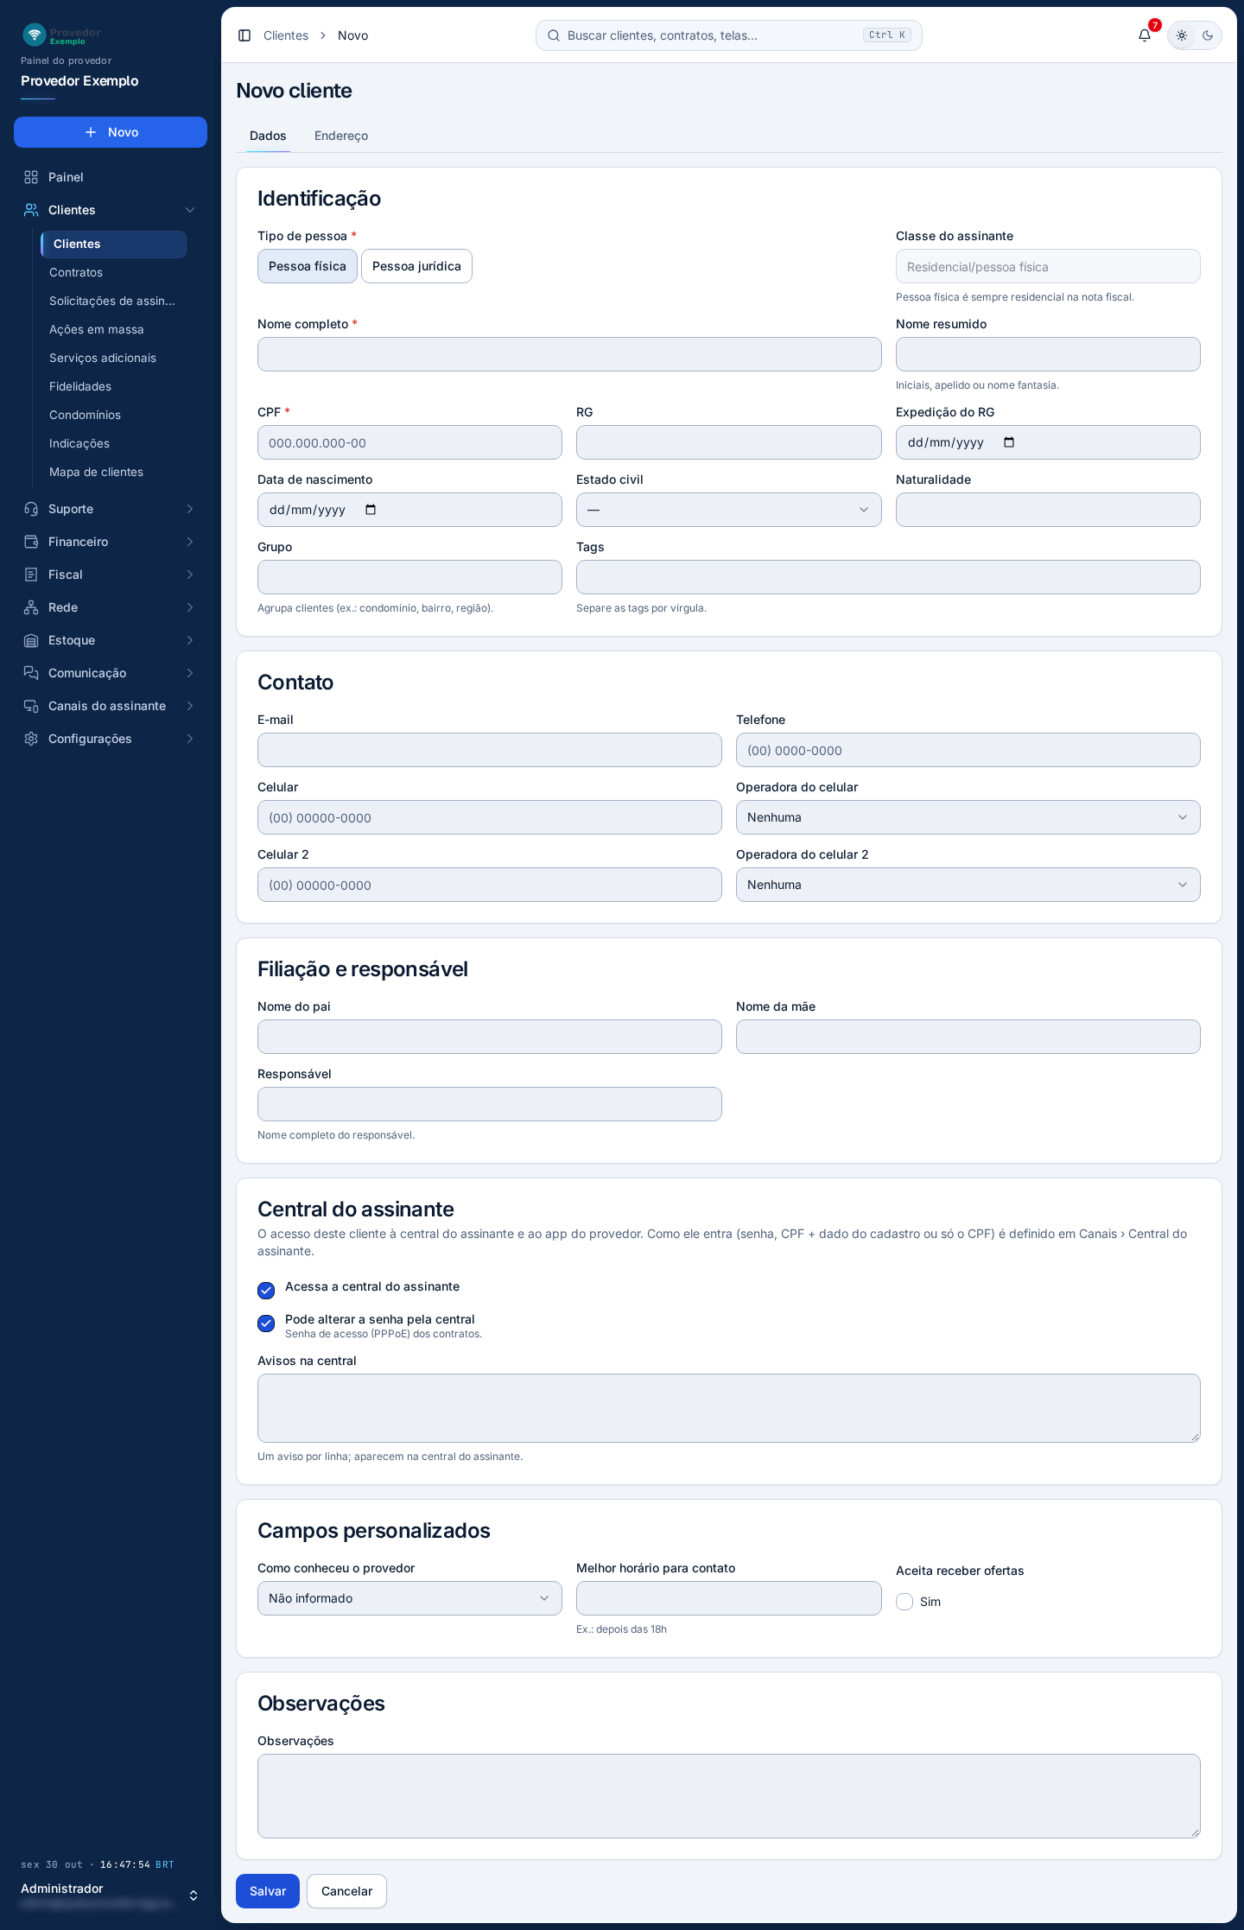Click the Comunicação chat icon
Viewport: 1244px width, 1930px height.
pos(31,673)
